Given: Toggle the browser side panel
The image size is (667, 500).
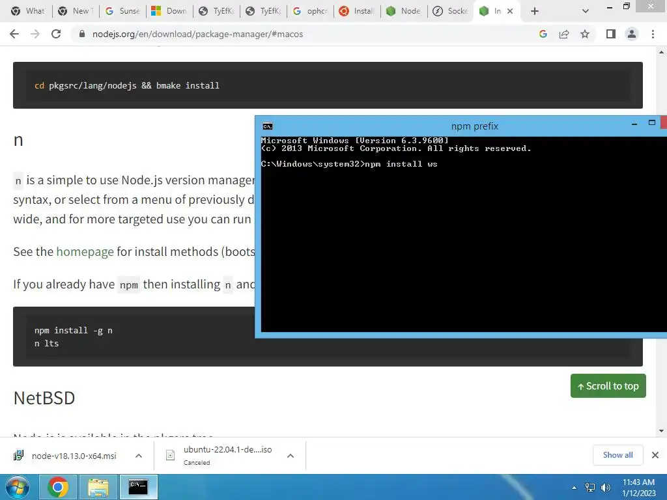Looking at the screenshot, I should coord(611,34).
